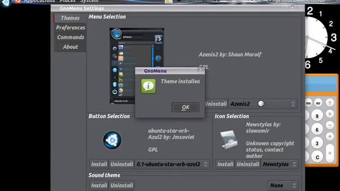The width and height of the screenshot is (340, 191).
Task: Install a sound theme
Action: [99, 185]
